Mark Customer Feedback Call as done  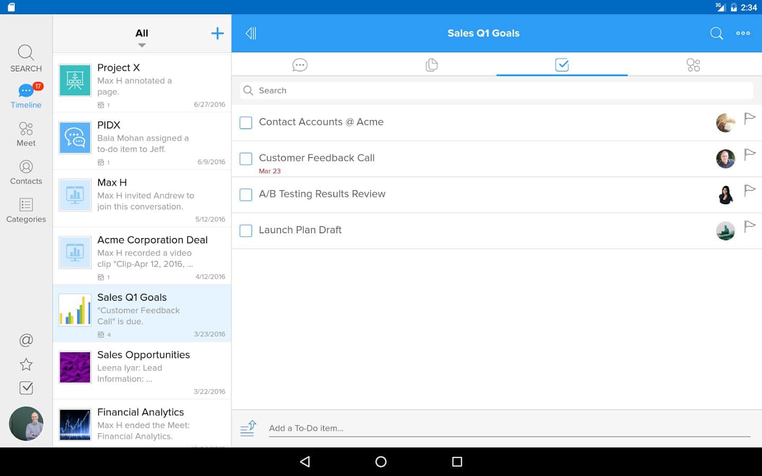click(x=246, y=159)
